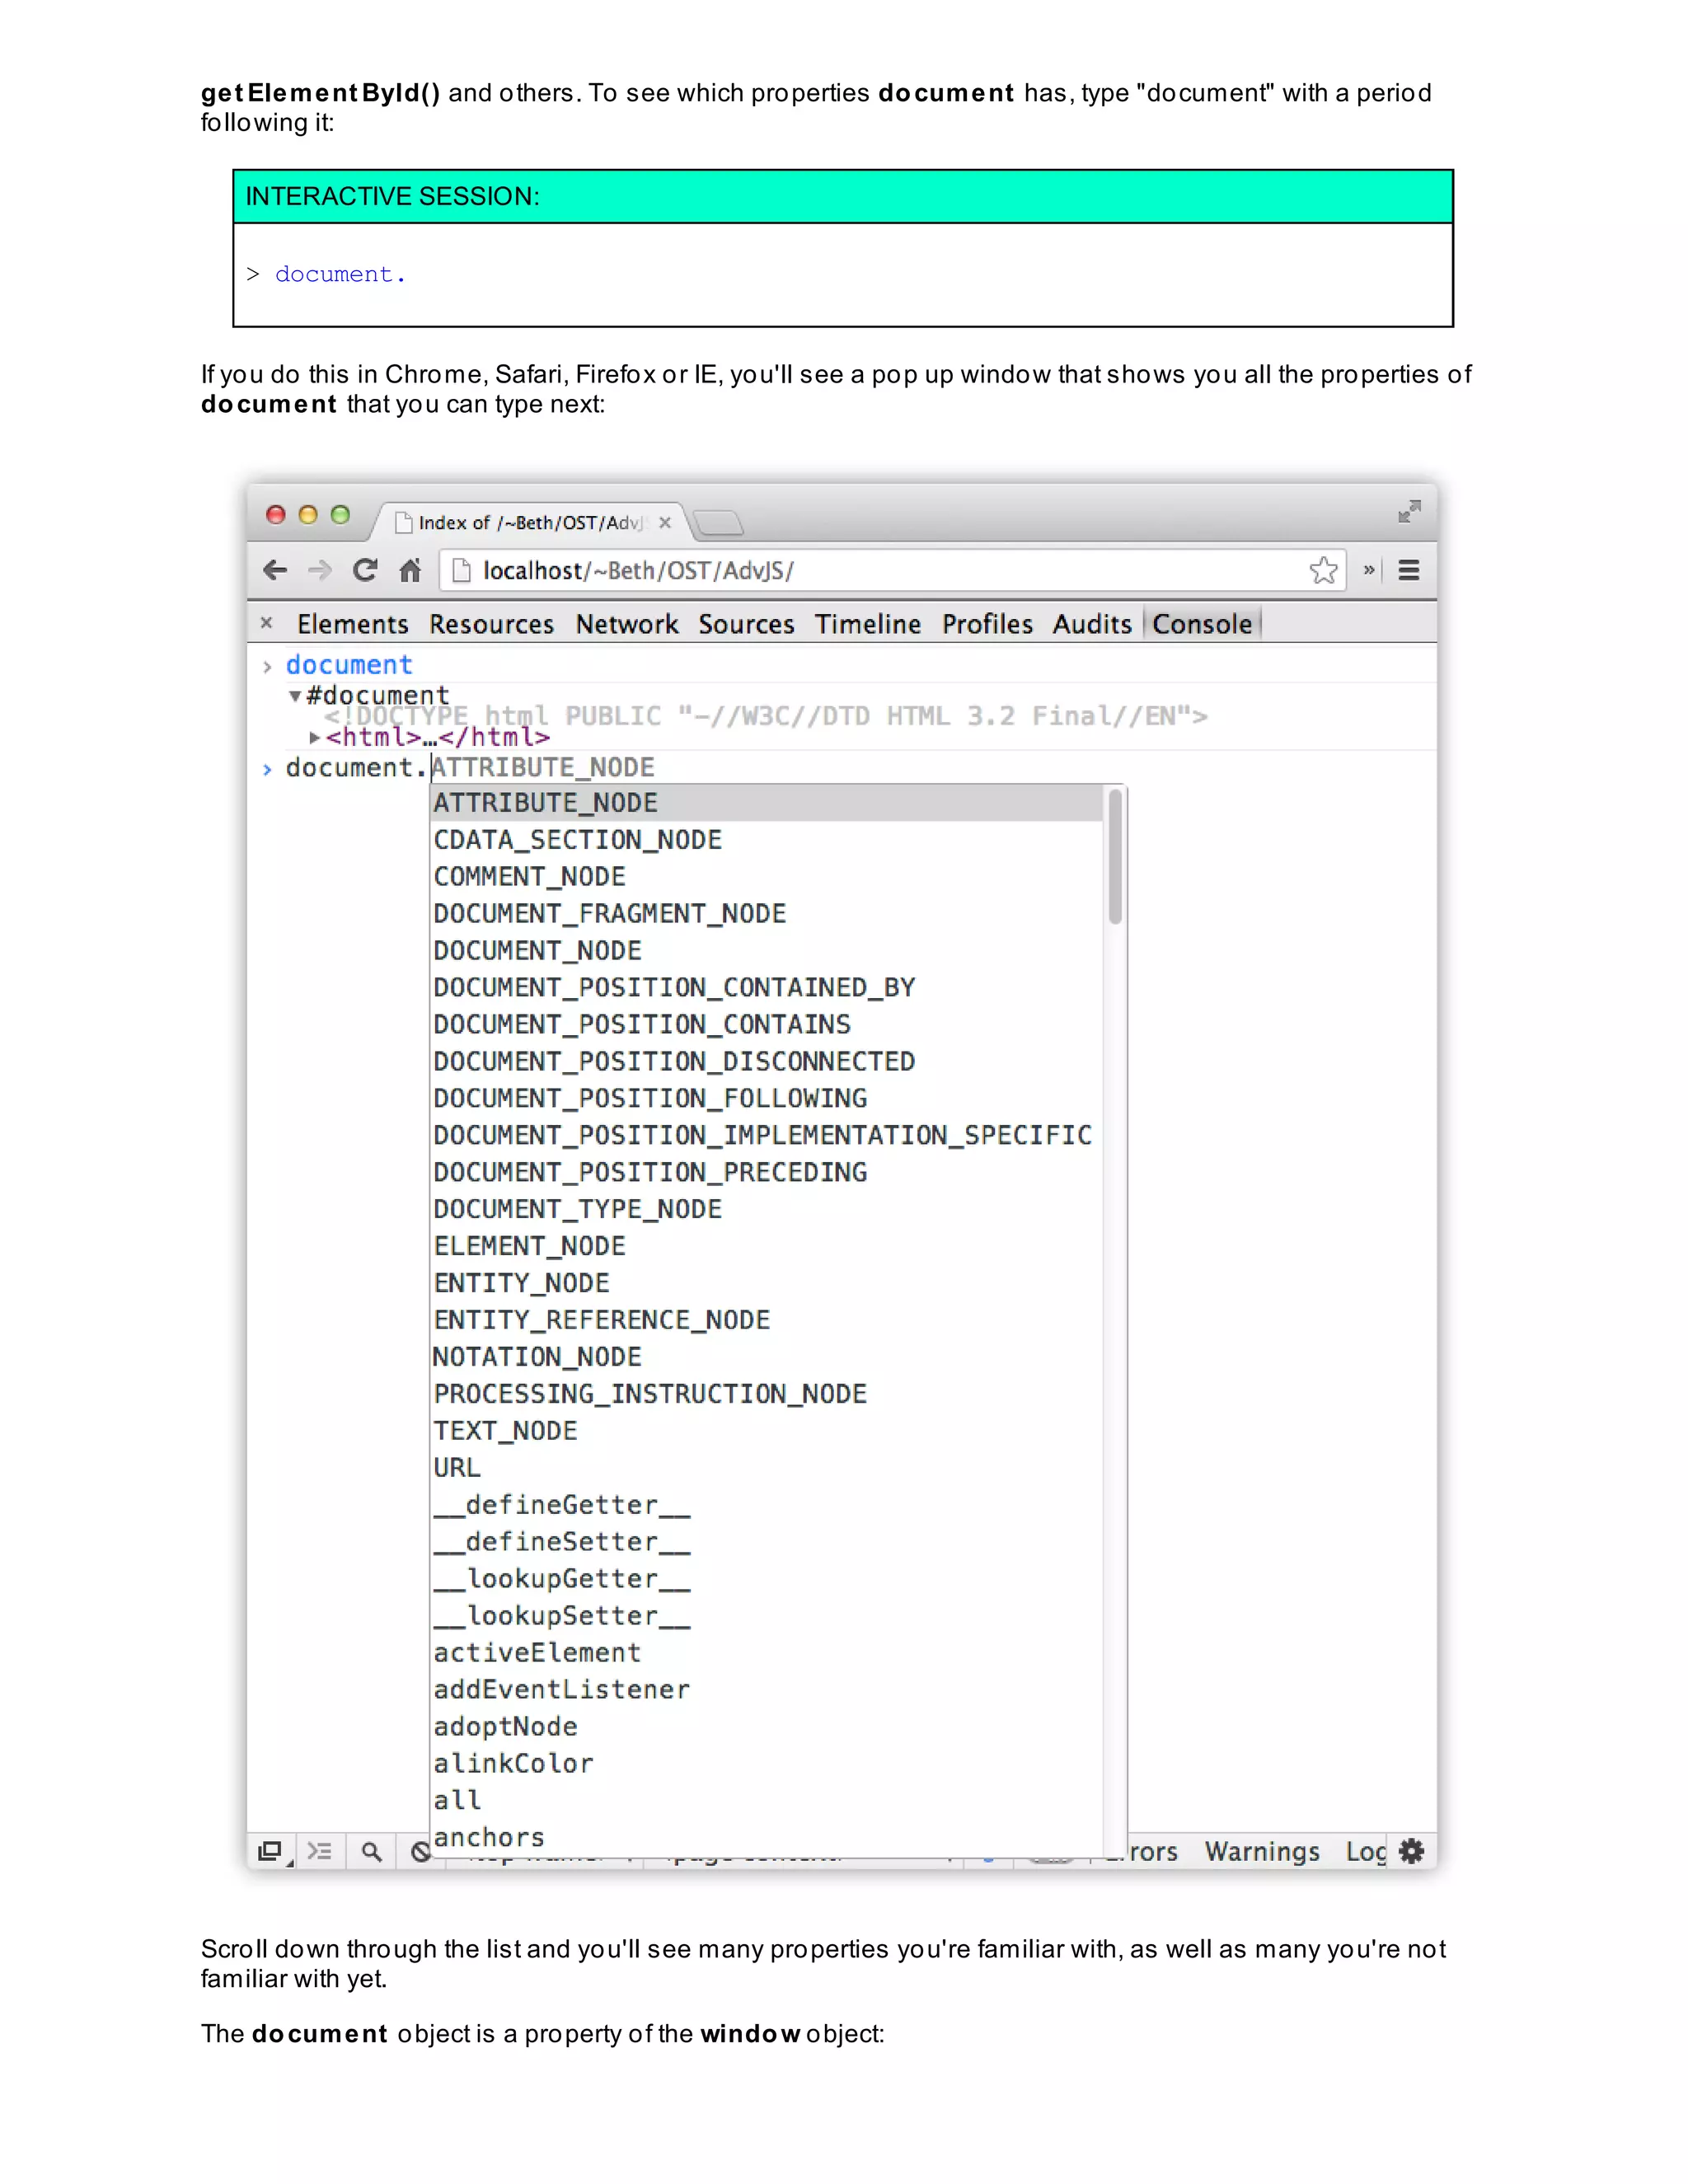Click the browser back arrow
Viewport: 1688px width, 2184px height.
click(275, 570)
